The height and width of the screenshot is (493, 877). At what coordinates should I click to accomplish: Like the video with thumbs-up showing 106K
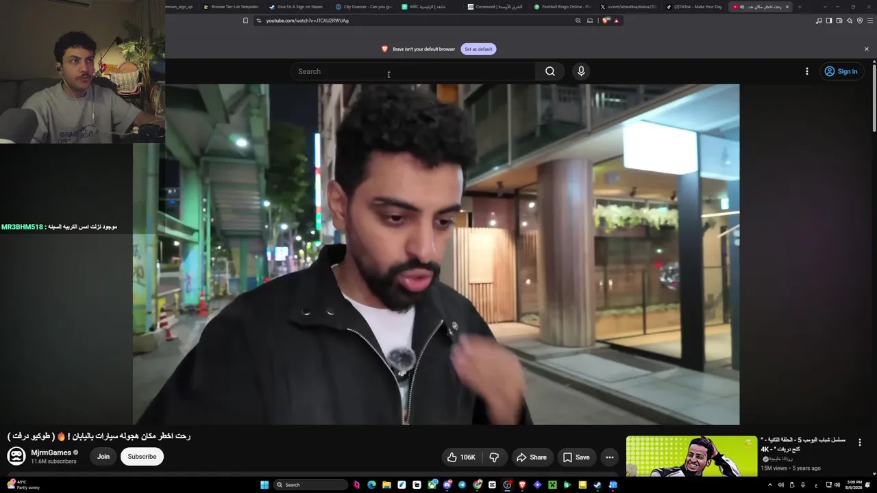coord(461,457)
